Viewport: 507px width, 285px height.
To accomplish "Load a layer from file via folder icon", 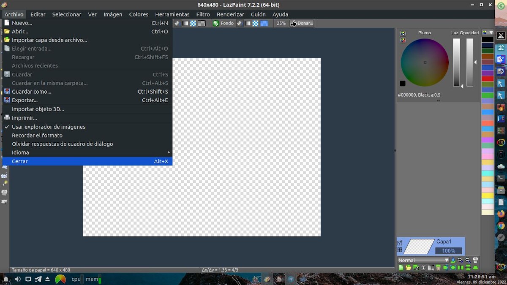I will pyautogui.click(x=409, y=267).
